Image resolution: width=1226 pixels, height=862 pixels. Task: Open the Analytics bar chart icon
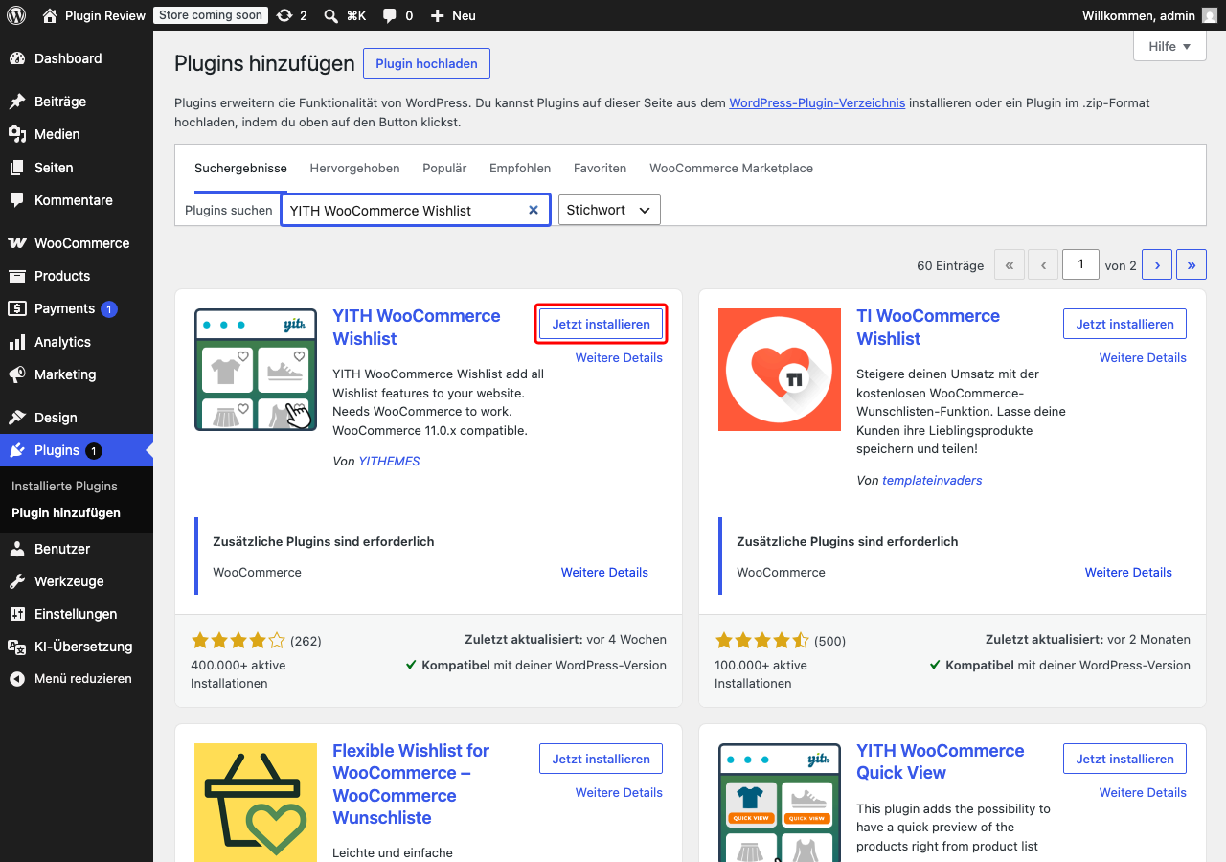(17, 342)
